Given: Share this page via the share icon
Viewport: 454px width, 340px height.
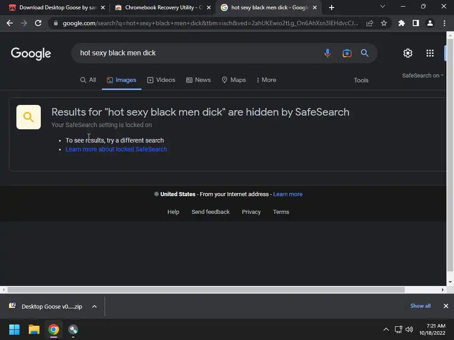Looking at the screenshot, I should tap(370, 23).
